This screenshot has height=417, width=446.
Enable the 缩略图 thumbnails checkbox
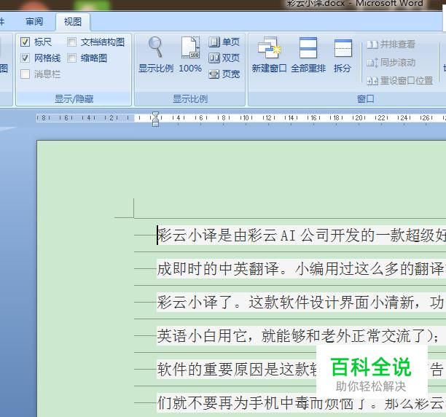point(71,58)
